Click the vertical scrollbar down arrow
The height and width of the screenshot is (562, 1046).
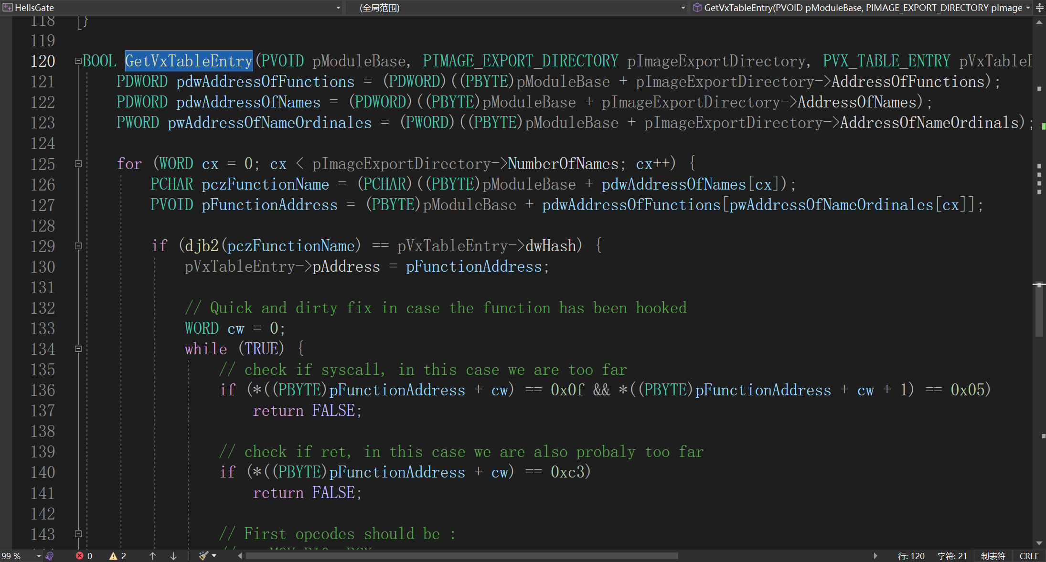pyautogui.click(x=1039, y=543)
